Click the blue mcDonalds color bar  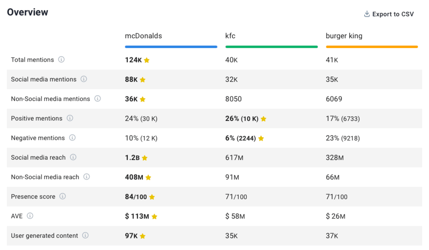point(171,47)
